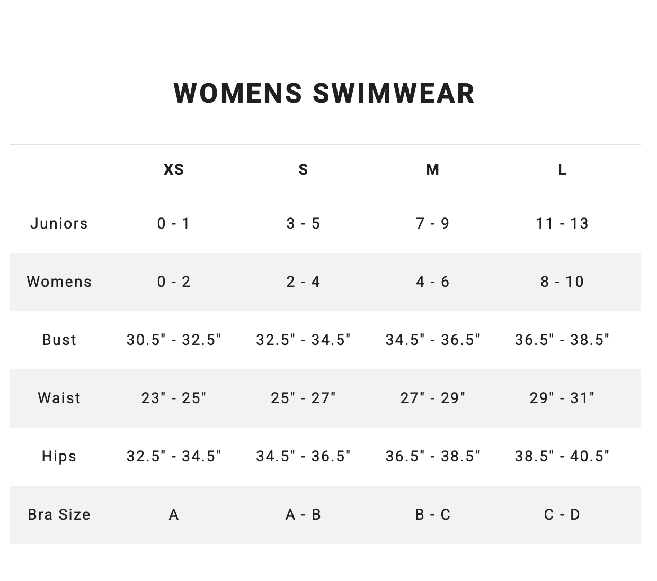
Task: Click the Juniors 7 - 9 cell
Action: pyautogui.click(x=433, y=223)
